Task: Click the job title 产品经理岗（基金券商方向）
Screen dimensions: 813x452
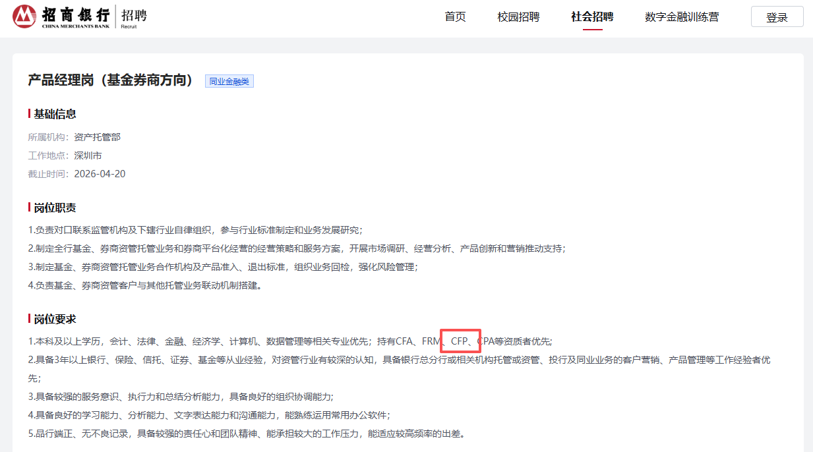Action: pos(111,80)
